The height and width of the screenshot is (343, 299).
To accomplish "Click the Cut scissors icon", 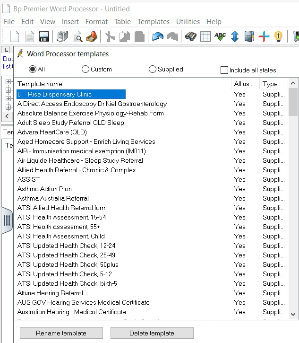I will tap(110, 36).
